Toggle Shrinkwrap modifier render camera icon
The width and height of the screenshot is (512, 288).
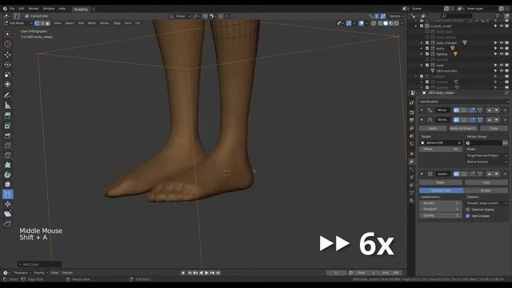(x=456, y=120)
